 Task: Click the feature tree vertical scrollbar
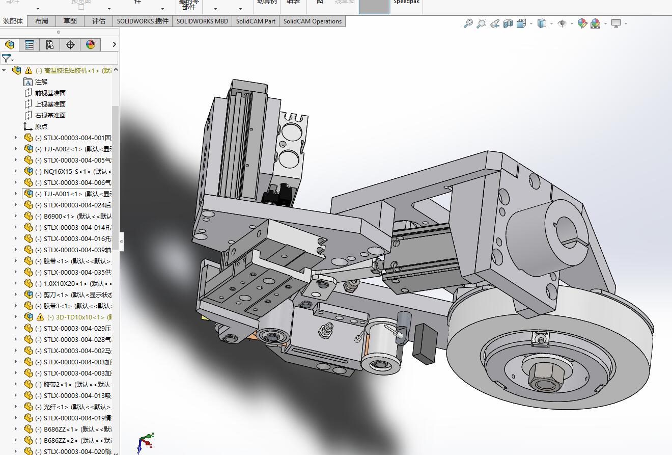pos(116,178)
